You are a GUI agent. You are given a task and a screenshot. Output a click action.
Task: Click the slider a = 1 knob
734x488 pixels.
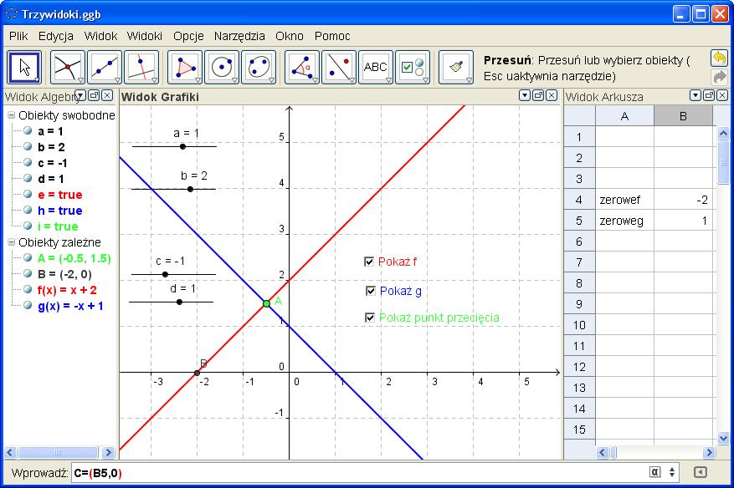click(182, 147)
